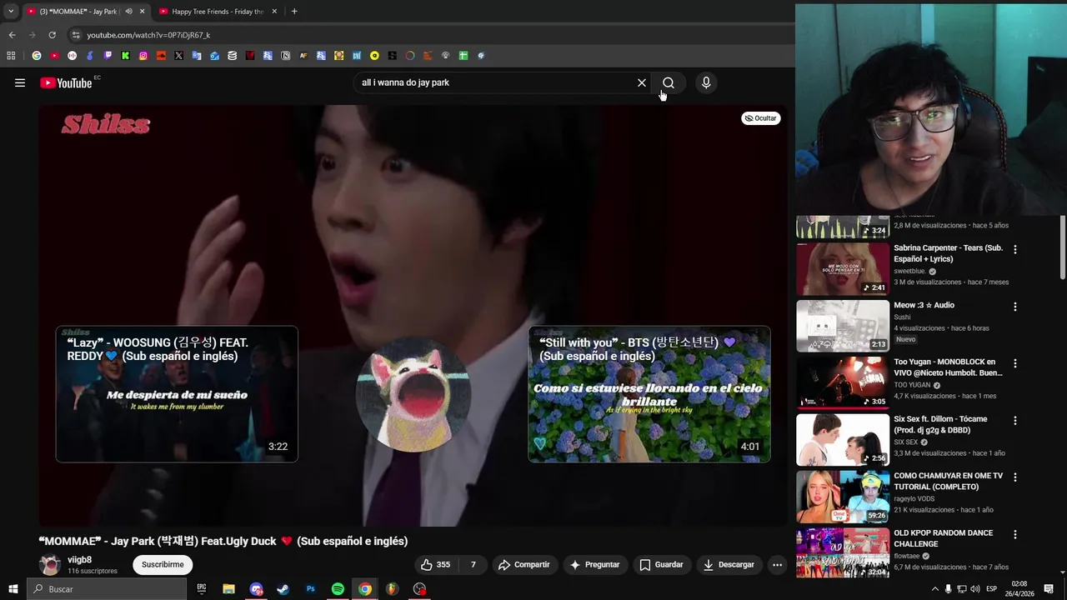Open the system volume speaker icon
1067x600 pixels.
[x=974, y=589]
